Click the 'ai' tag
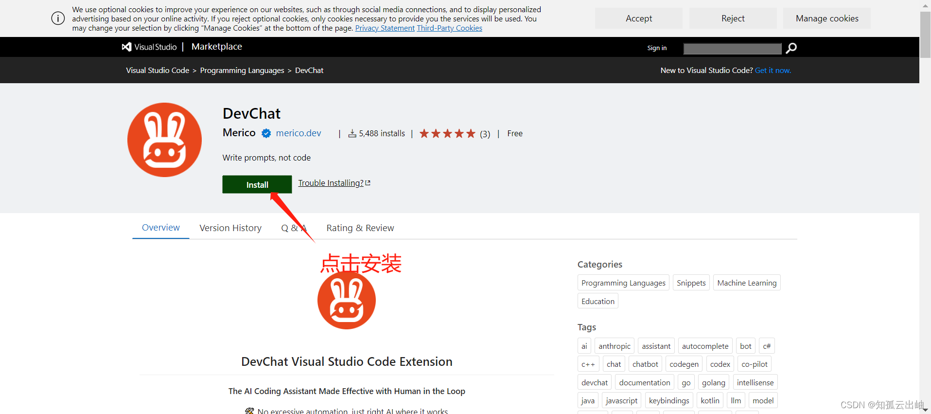The image size is (931, 414). pos(584,346)
